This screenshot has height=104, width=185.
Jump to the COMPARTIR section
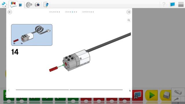point(86,12)
